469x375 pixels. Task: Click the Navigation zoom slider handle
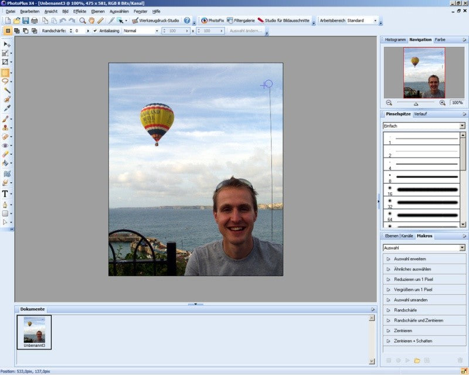(416, 104)
